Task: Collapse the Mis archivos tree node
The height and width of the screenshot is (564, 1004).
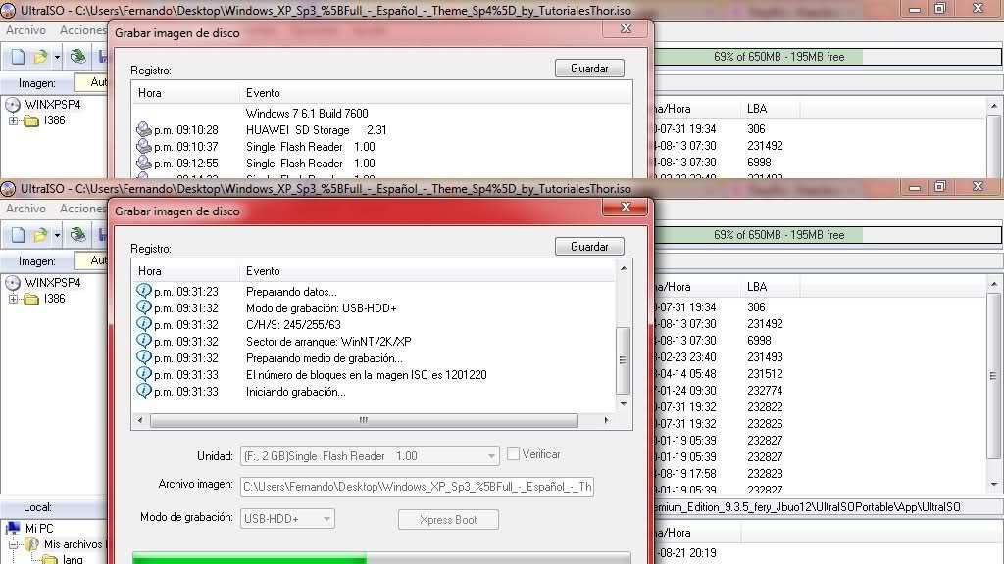Action: [13, 544]
